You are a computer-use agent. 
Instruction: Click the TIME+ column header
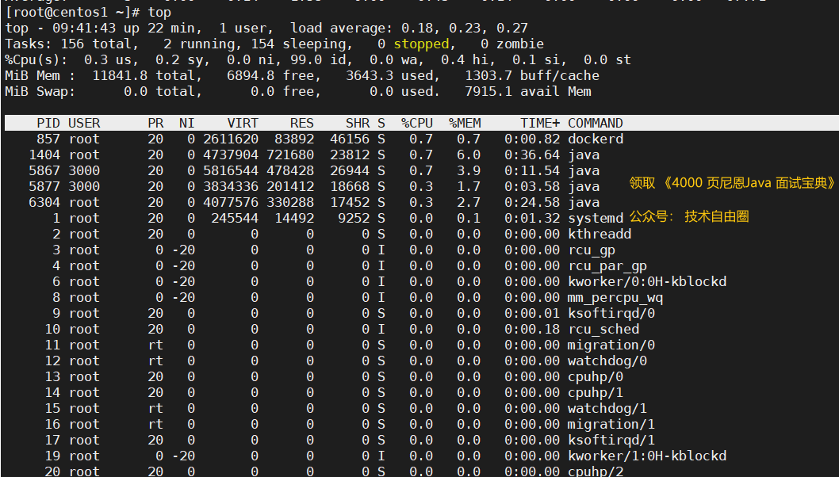pyautogui.click(x=540, y=123)
